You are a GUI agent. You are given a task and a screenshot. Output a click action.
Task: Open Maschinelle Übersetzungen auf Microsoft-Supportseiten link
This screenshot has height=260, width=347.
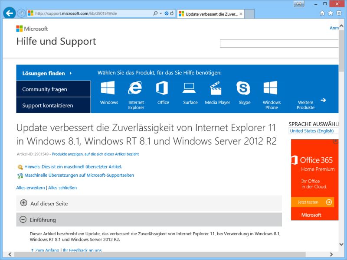pyautogui.click(x=79, y=175)
